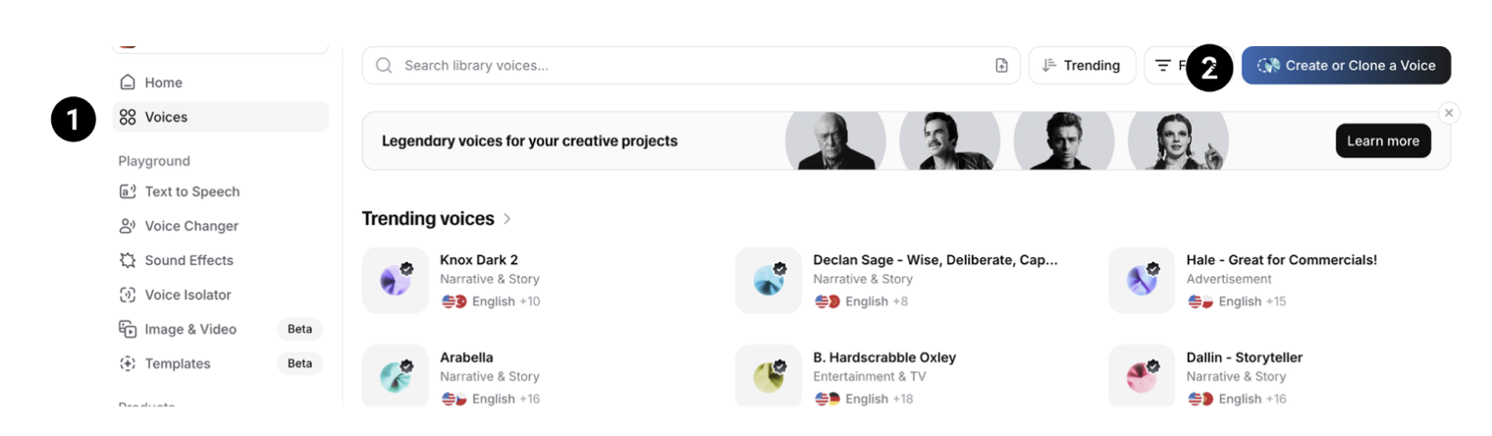Dismiss the legendary voices banner
This screenshot has height=436, width=1492.
coord(1449,113)
